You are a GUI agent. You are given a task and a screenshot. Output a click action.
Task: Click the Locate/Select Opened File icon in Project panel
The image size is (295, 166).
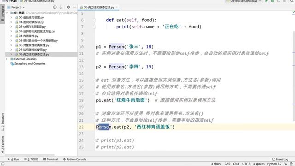[55, 7]
